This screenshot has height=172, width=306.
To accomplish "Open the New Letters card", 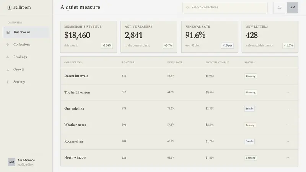I will pos(270,37).
